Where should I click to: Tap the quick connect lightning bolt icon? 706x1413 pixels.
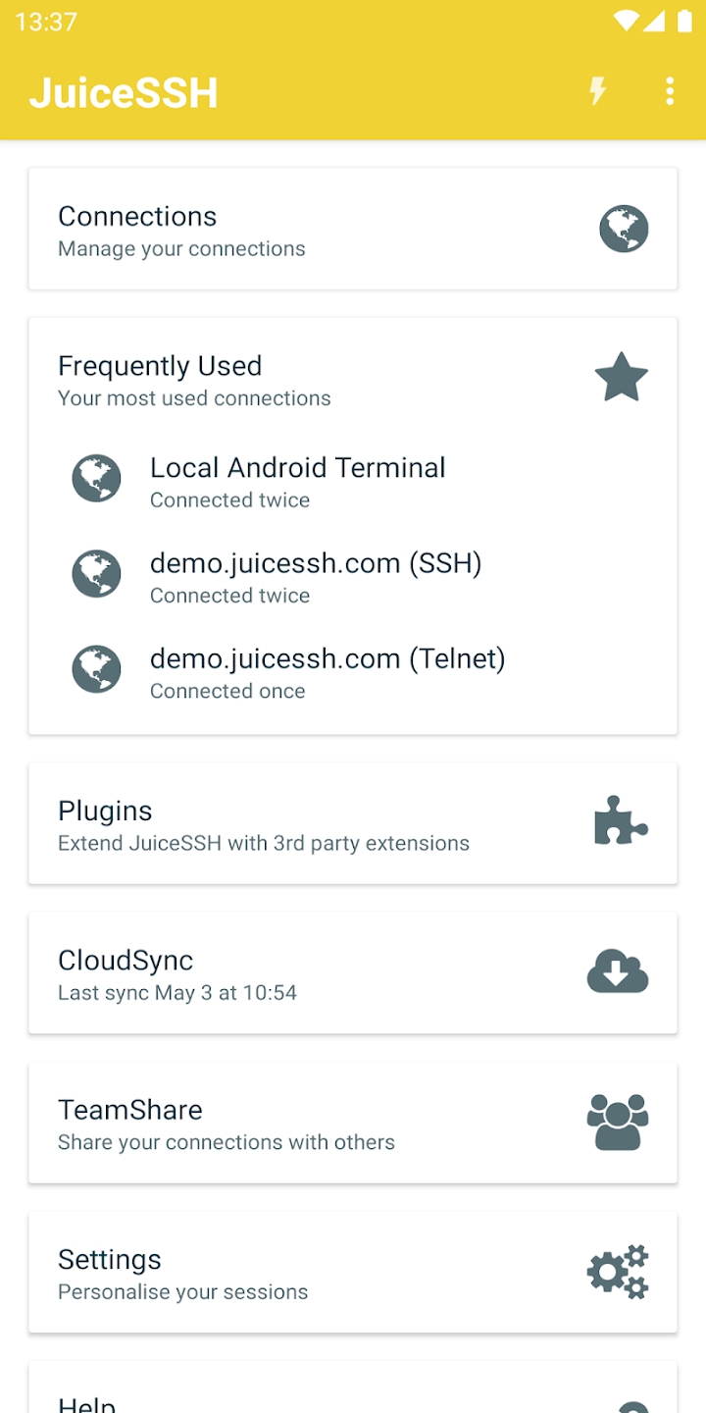tap(597, 92)
